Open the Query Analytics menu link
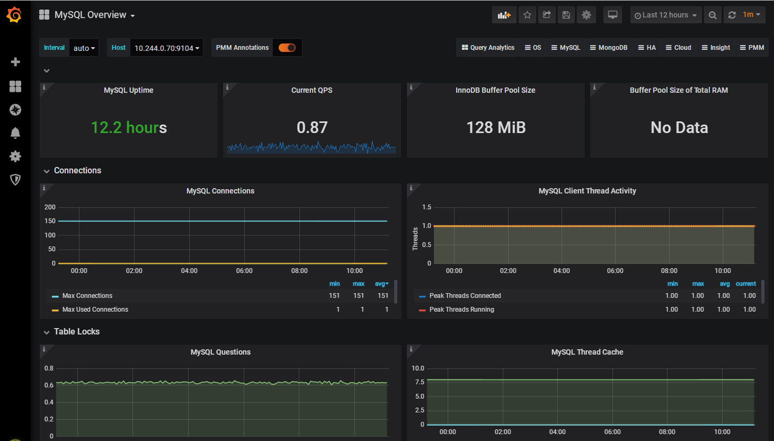This screenshot has width=774, height=441. 488,48
